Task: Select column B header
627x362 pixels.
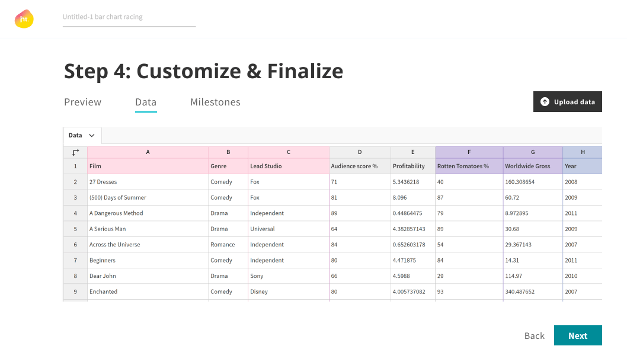Action: 228,152
